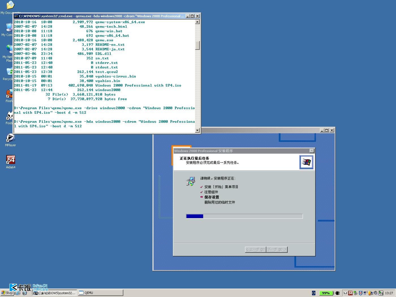Screen dimensions: 396x297
Task: Launch Foobar from the desktop shortcut
Action: (x=10, y=116)
